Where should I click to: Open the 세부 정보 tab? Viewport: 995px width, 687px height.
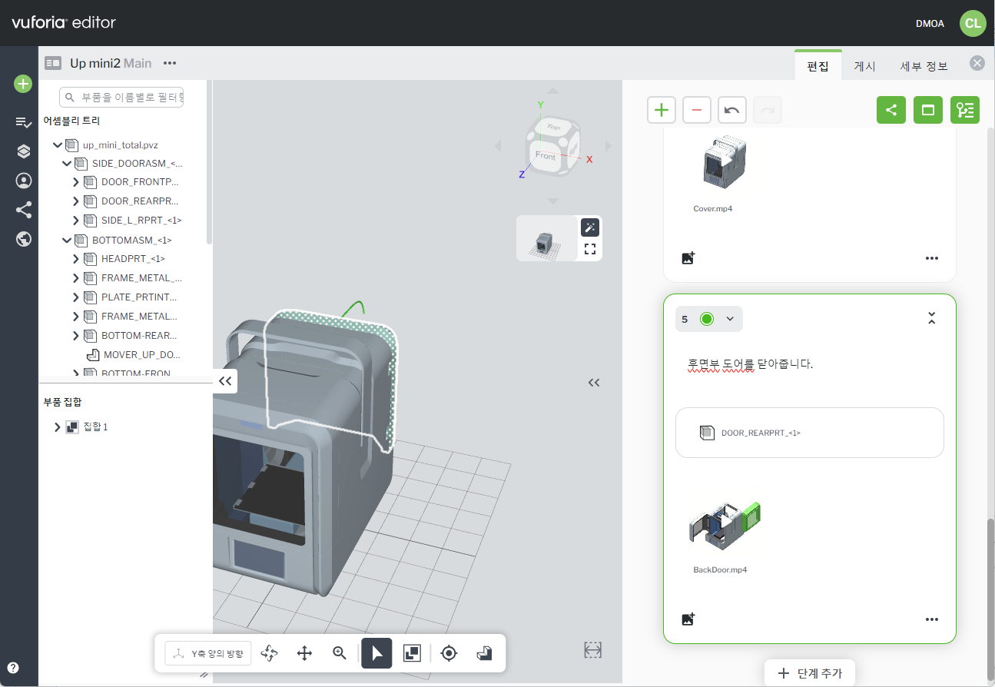(x=924, y=66)
